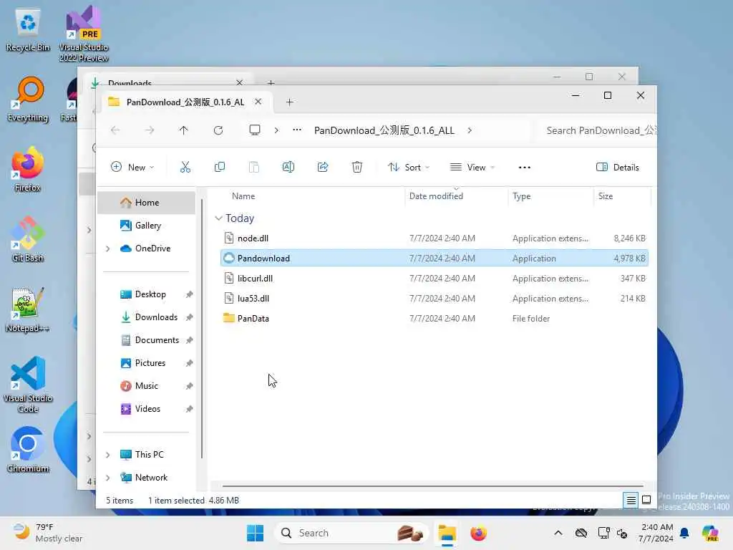Open Documents quick access folder

146,340
